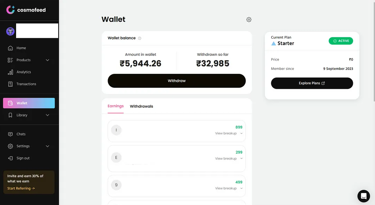Screen dimensions: 375x205
Task: Click the Start Referring link
Action: click(21, 189)
